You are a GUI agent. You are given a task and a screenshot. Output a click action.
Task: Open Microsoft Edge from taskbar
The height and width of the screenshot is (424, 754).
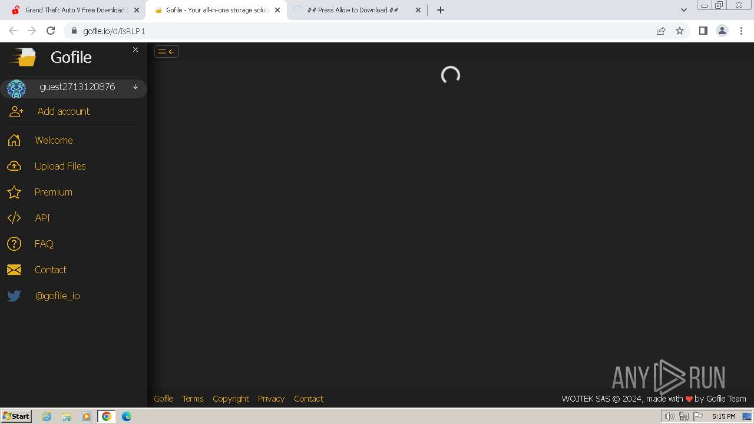pos(127,416)
